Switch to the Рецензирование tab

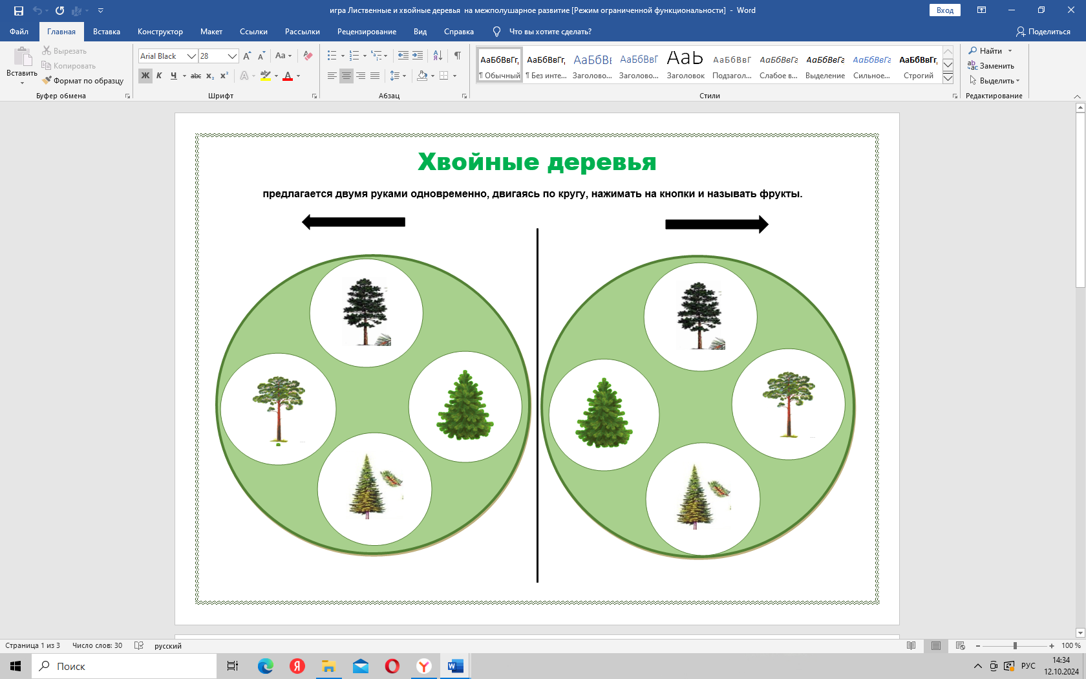pos(367,32)
